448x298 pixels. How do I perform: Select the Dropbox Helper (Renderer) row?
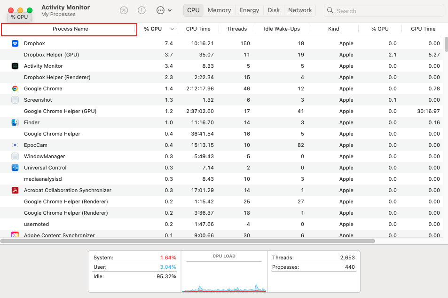pyautogui.click(x=222, y=77)
